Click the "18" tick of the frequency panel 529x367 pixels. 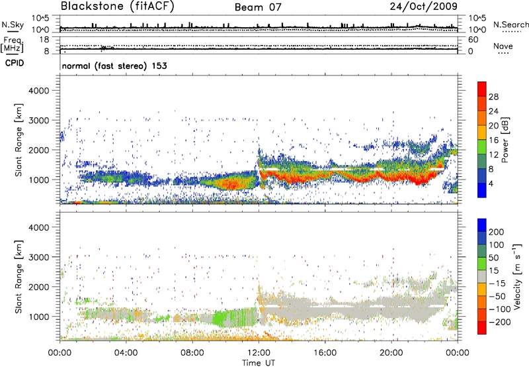click(44, 40)
